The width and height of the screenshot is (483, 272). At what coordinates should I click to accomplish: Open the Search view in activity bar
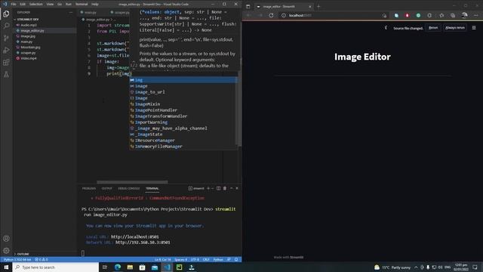[x=6, y=26]
